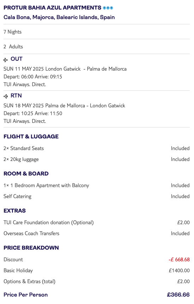The image size is (194, 304).
Task: Select the RTN flight heading
Action: pyautogui.click(x=16, y=96)
